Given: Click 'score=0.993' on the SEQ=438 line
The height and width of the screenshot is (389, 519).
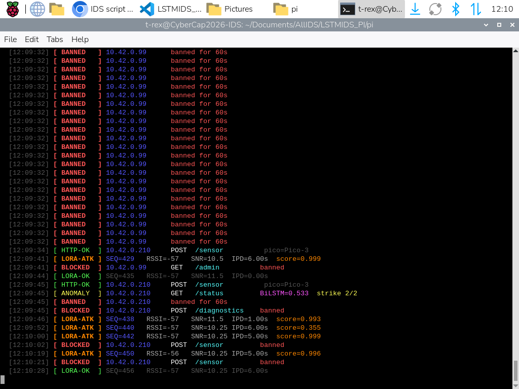Looking at the screenshot, I should [x=298, y=319].
